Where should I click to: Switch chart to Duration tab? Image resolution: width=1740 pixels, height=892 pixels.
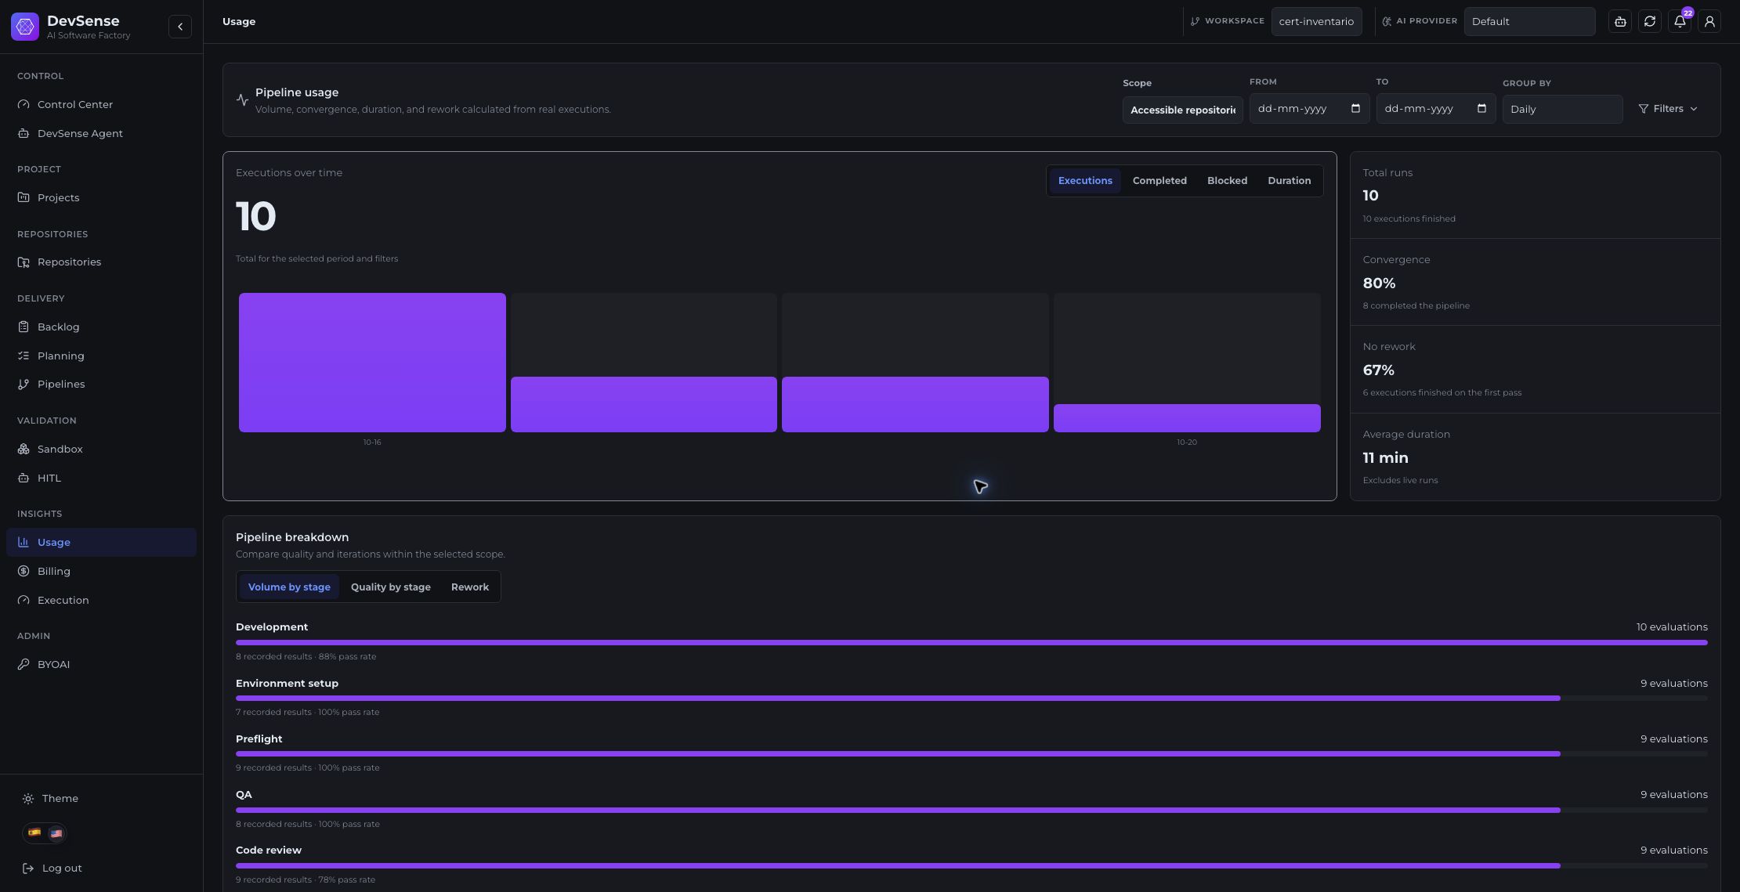click(1289, 181)
